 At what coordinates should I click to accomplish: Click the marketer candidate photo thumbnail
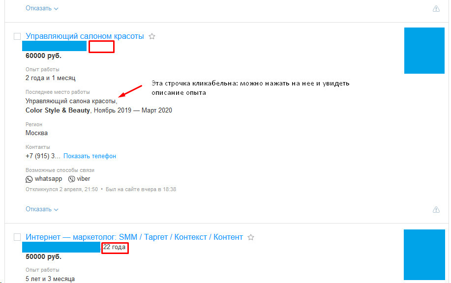pos(424,255)
